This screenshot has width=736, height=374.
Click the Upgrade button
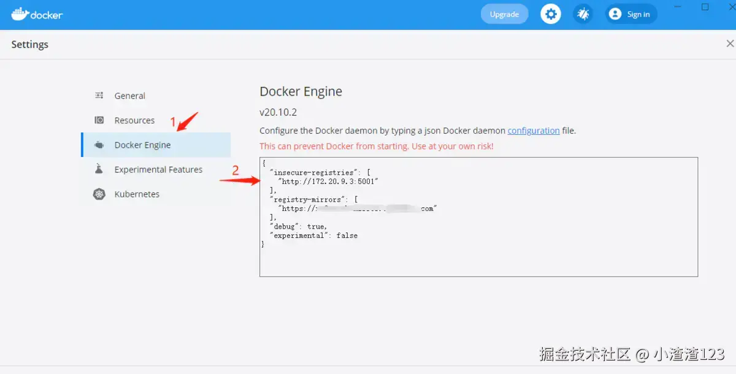pos(504,14)
